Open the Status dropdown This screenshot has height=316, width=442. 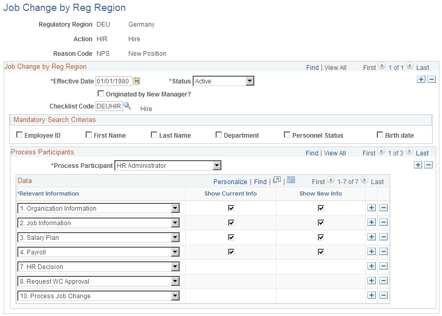250,81
